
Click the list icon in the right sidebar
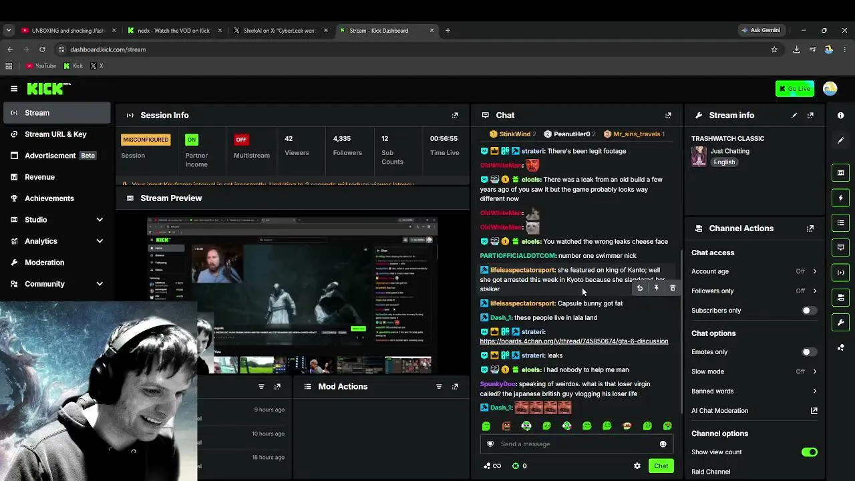point(841,222)
